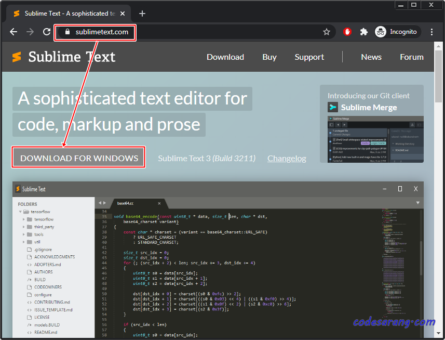Select the .gitignore file

click(43, 250)
